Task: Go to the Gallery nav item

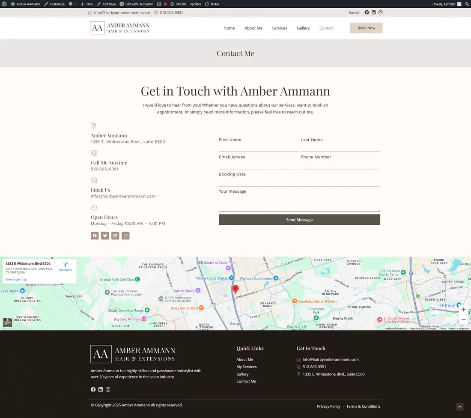Action: point(303,28)
